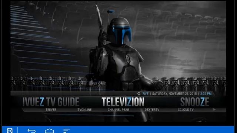237x133 pixels.
Task: Select the IVUEZ TV GUIDE menu item
Action: coord(51,102)
